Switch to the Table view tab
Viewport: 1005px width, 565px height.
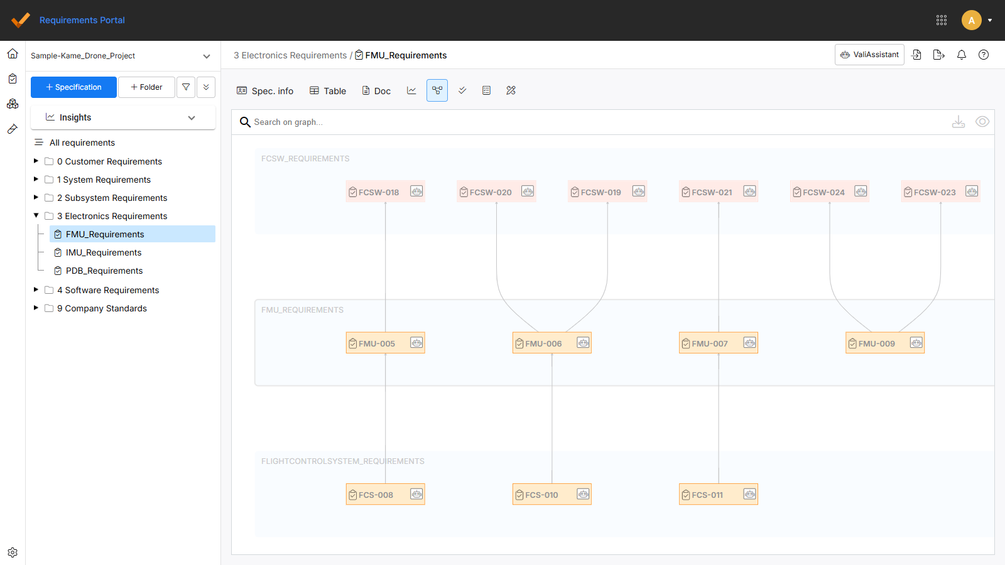(x=327, y=90)
